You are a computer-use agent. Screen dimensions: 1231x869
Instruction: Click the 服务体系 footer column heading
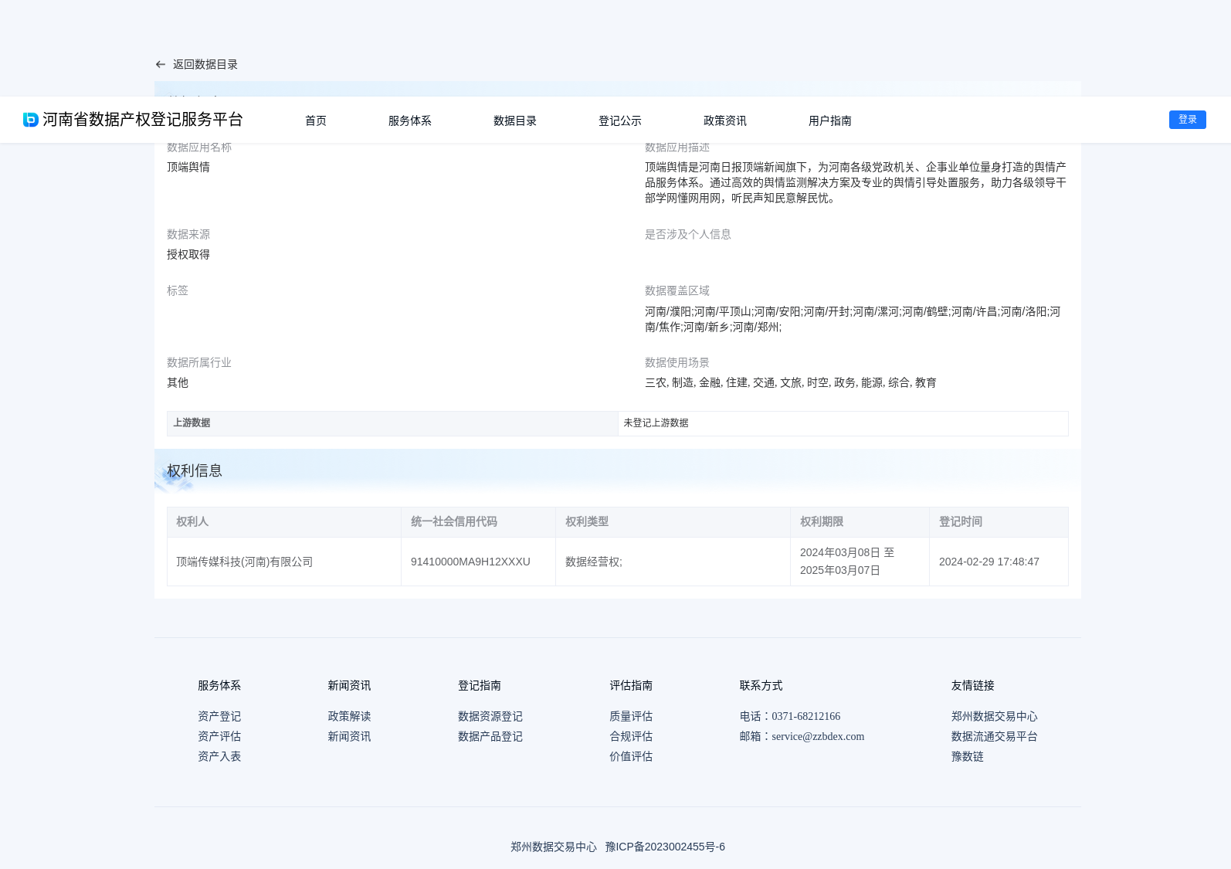click(x=219, y=686)
